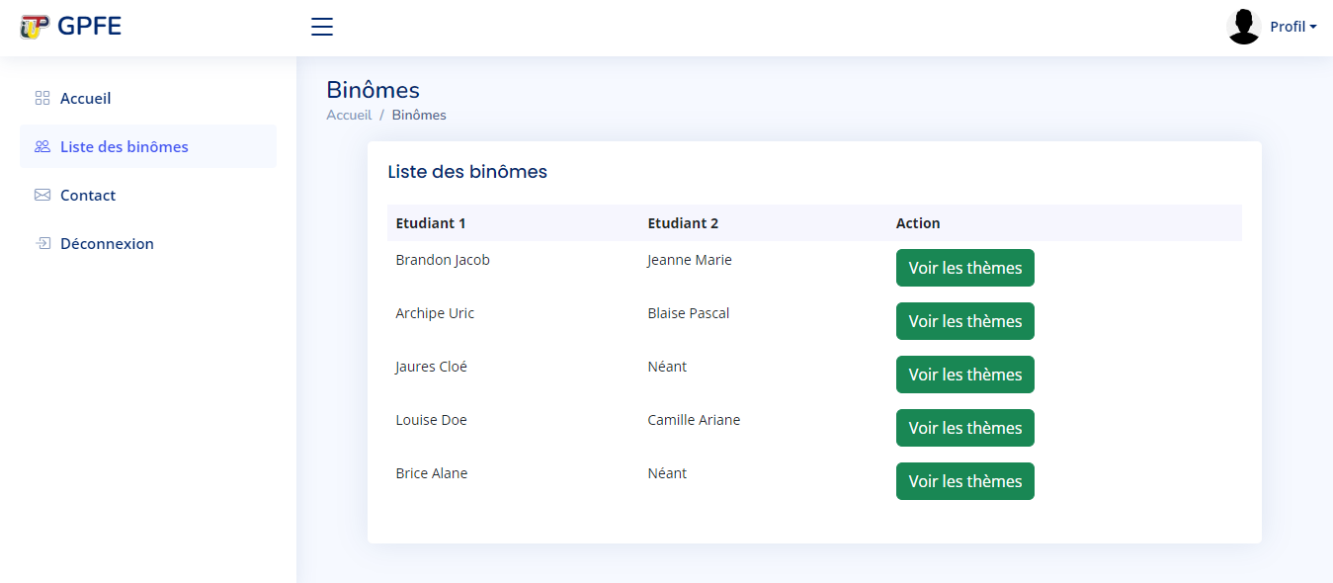Click the logout arrow icon beside Déconnexion

coord(42,243)
